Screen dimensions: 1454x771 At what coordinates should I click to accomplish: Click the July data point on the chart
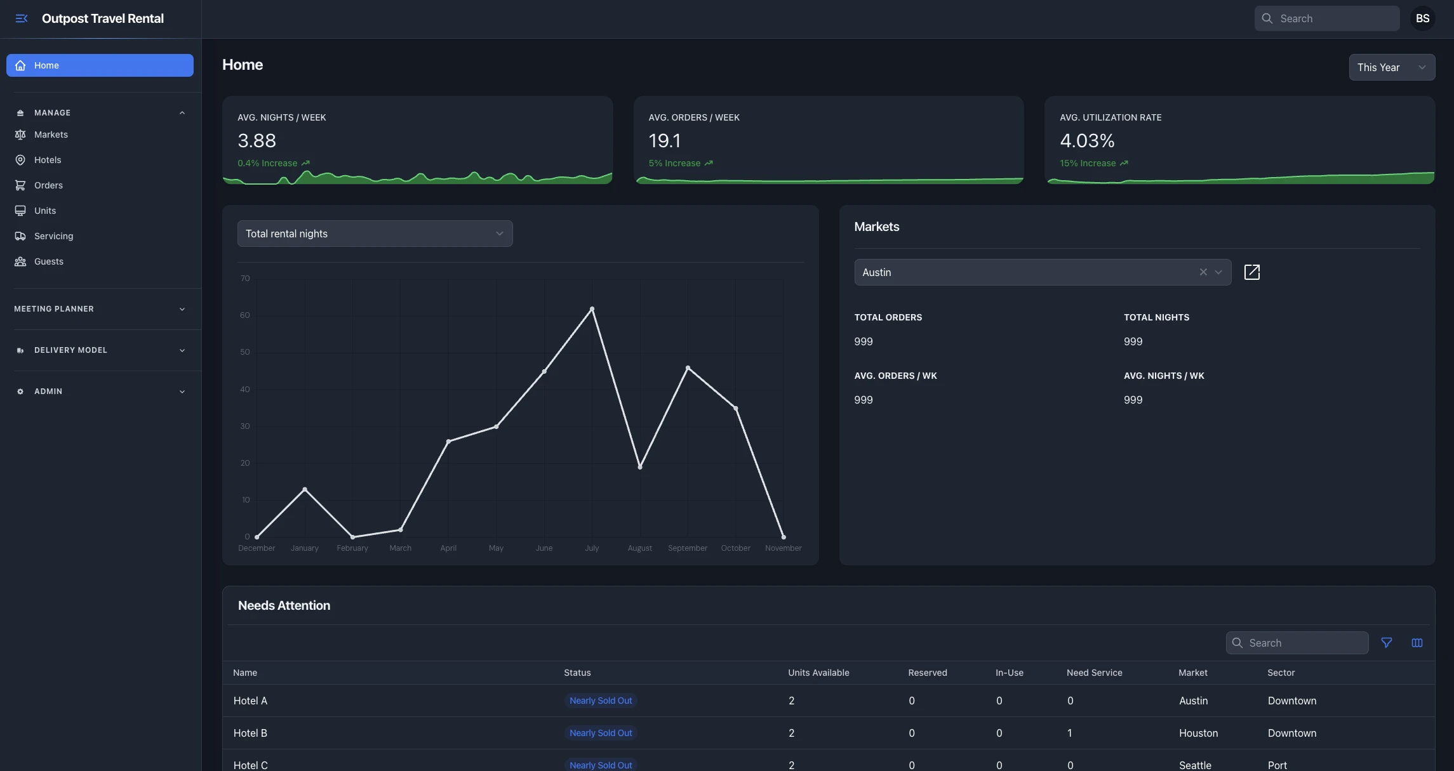pyautogui.click(x=592, y=309)
